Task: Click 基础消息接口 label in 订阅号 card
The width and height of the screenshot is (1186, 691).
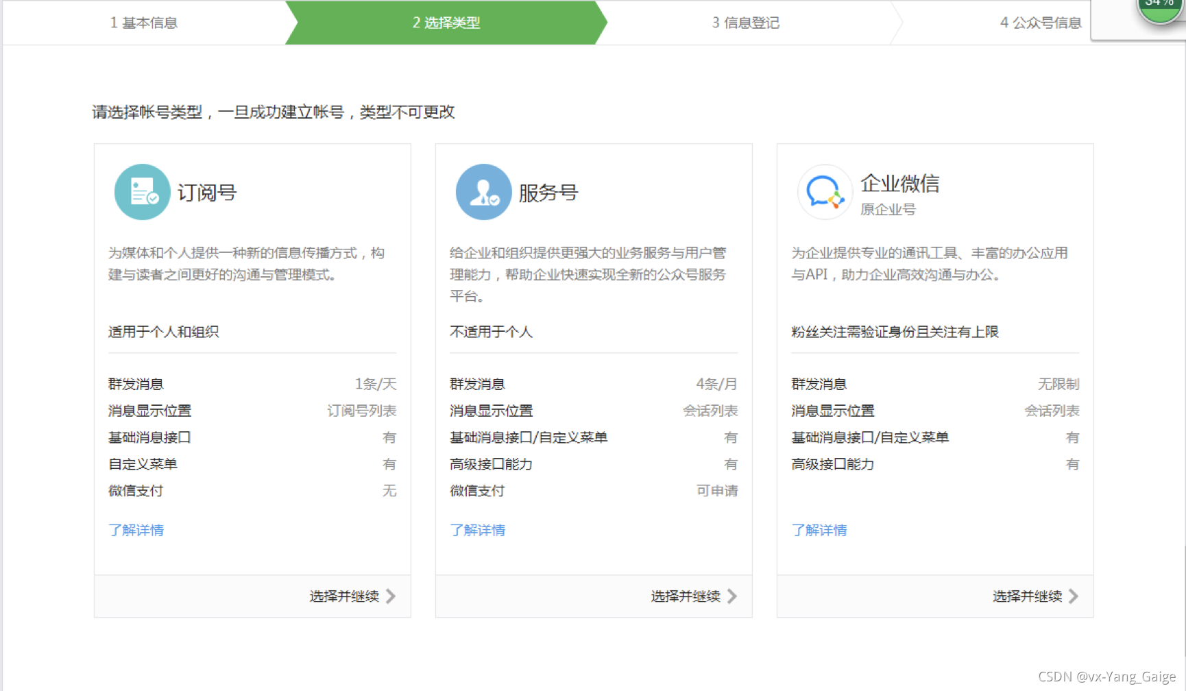Action: pos(149,437)
